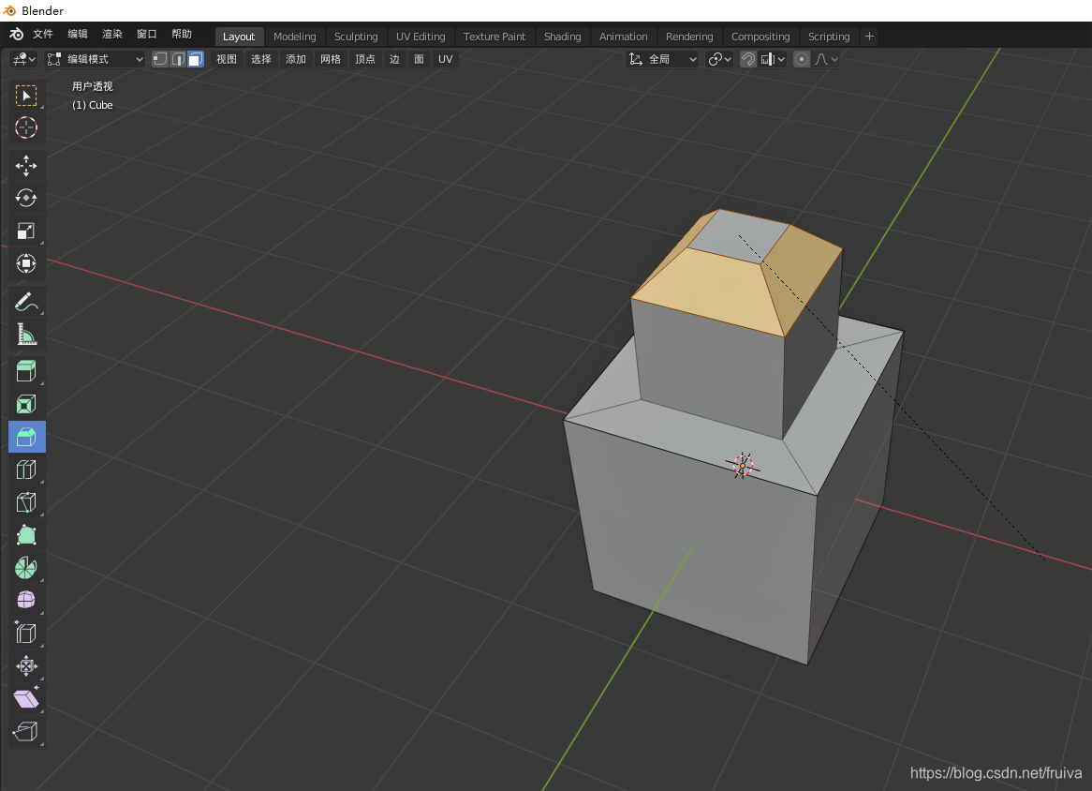Select the Extrude Region tool
The width and height of the screenshot is (1092, 791).
click(26, 371)
